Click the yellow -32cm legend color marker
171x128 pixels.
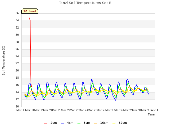pyautogui.click(x=114, y=123)
